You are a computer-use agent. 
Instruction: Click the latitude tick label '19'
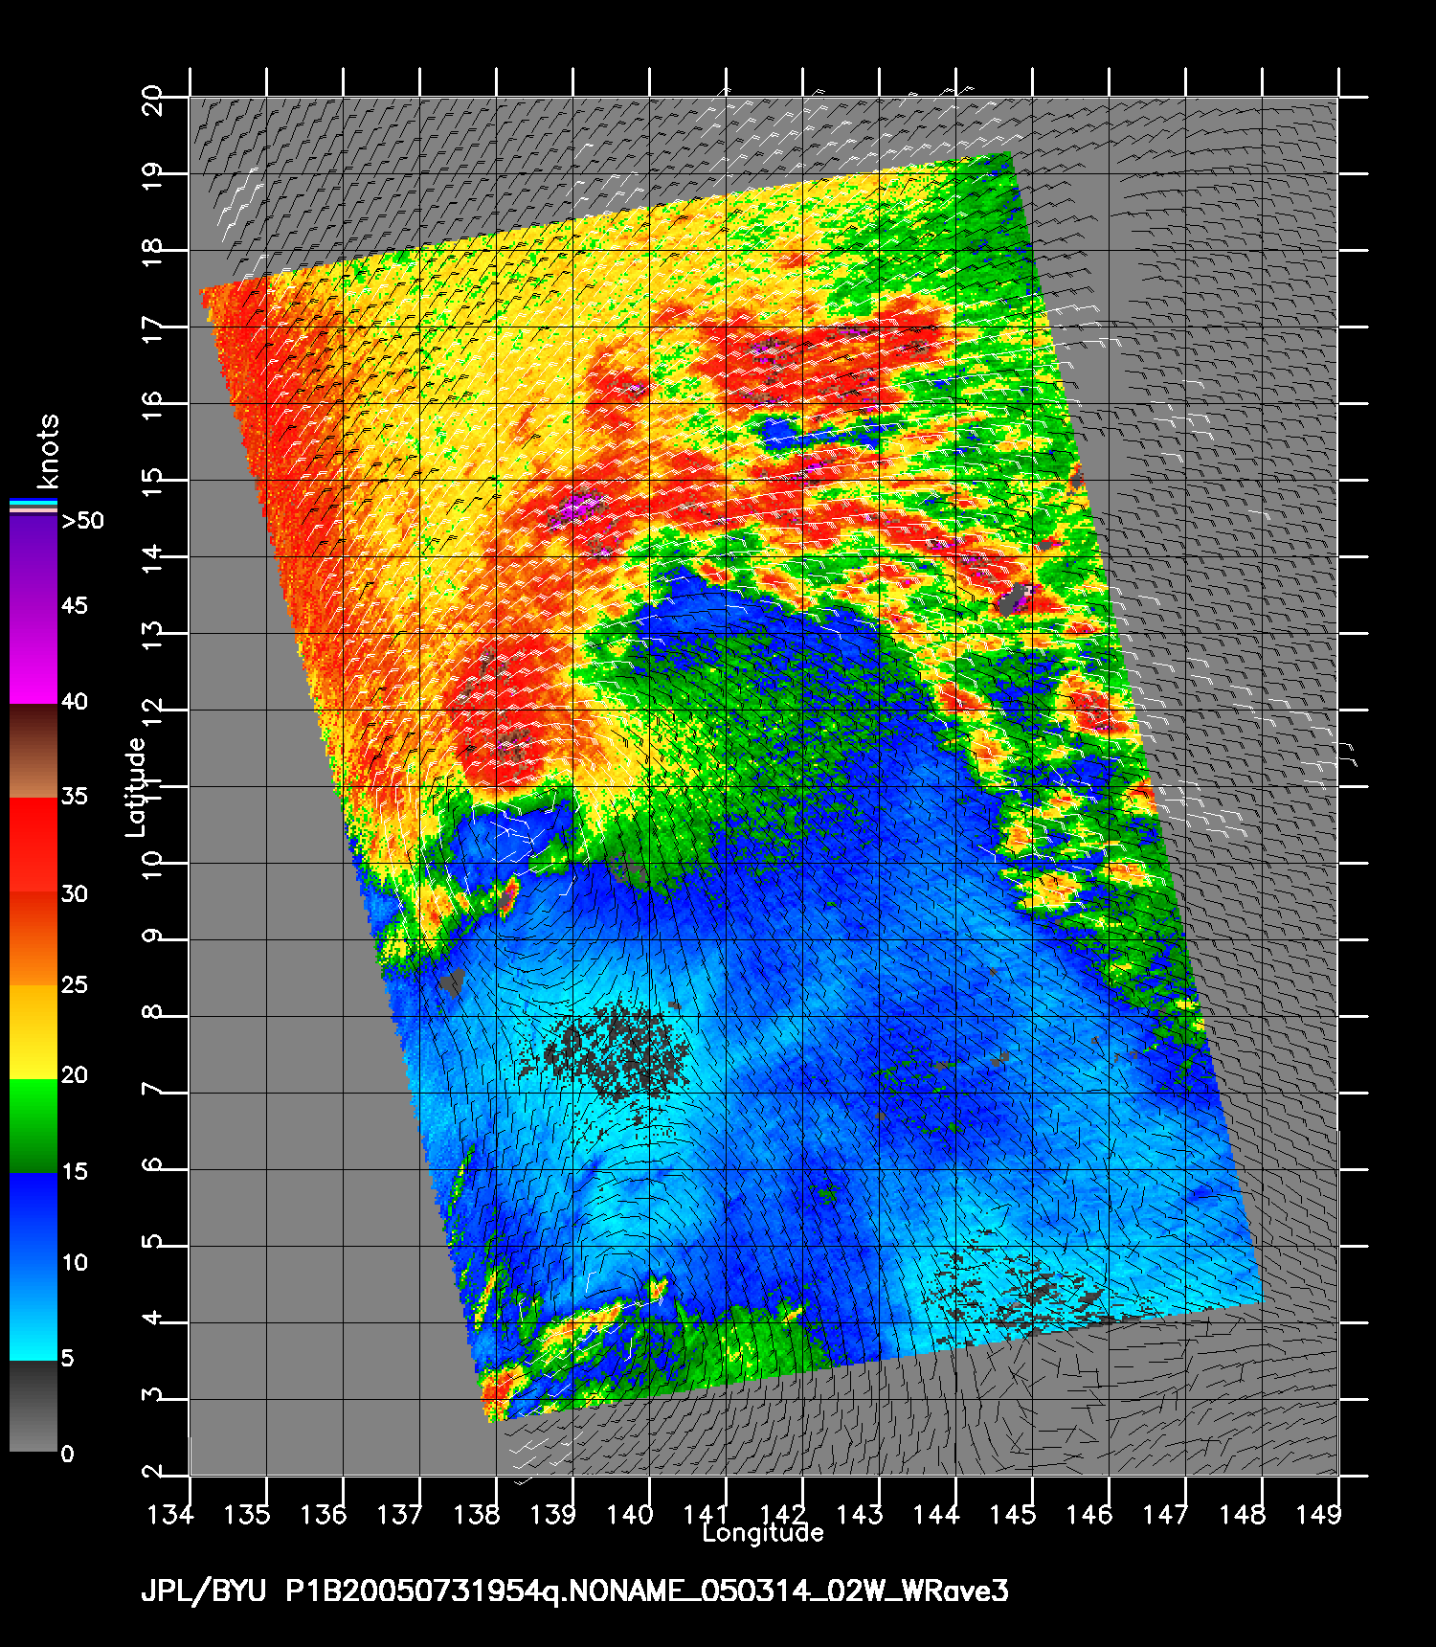152,175
